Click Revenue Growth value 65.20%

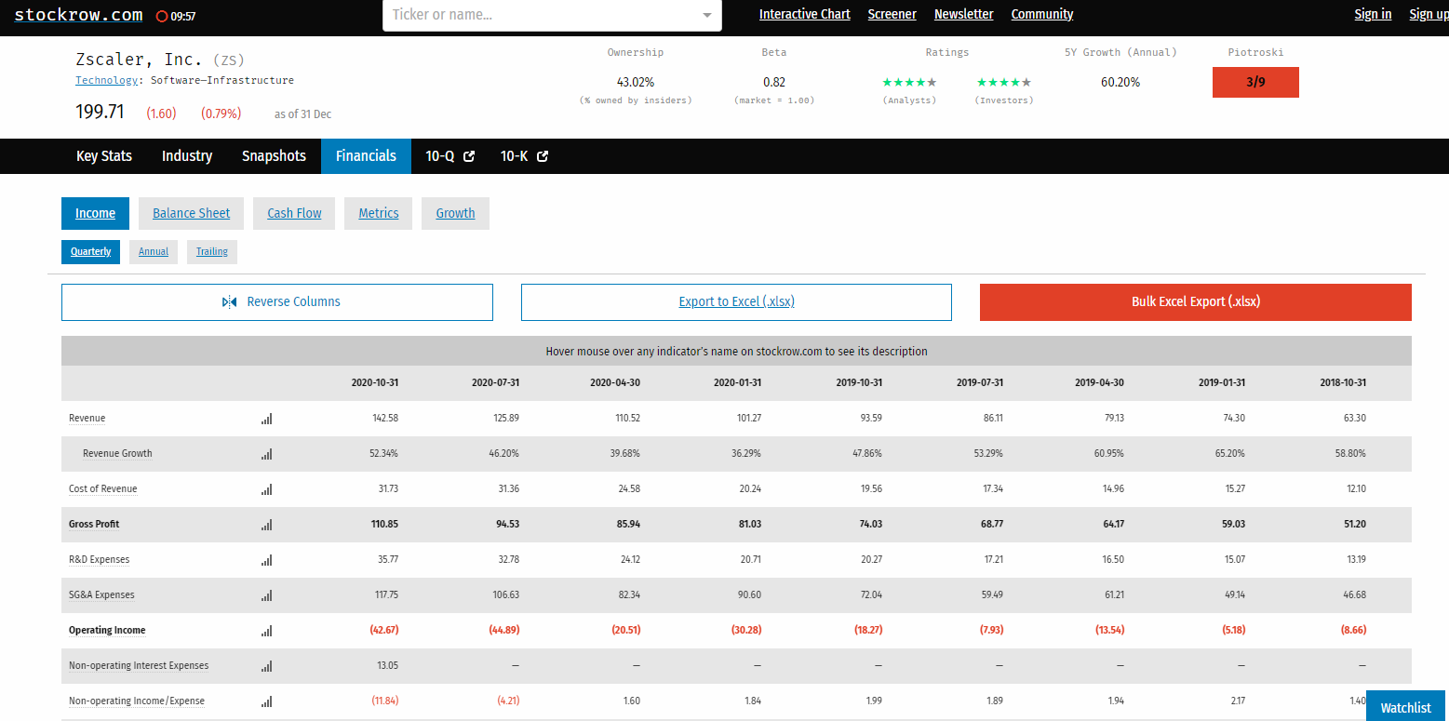[1229, 454]
